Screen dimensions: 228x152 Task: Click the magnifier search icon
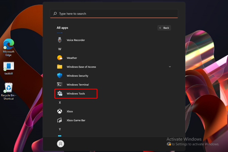[x=55, y=14]
